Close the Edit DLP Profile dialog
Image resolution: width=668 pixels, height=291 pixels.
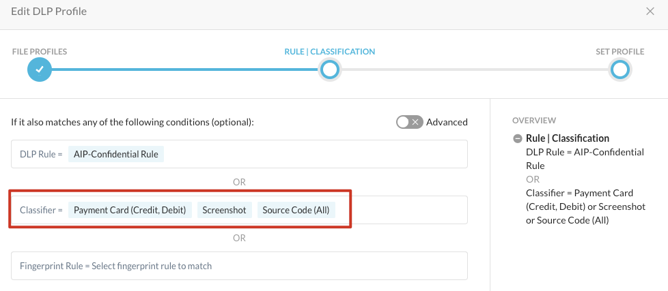650,11
